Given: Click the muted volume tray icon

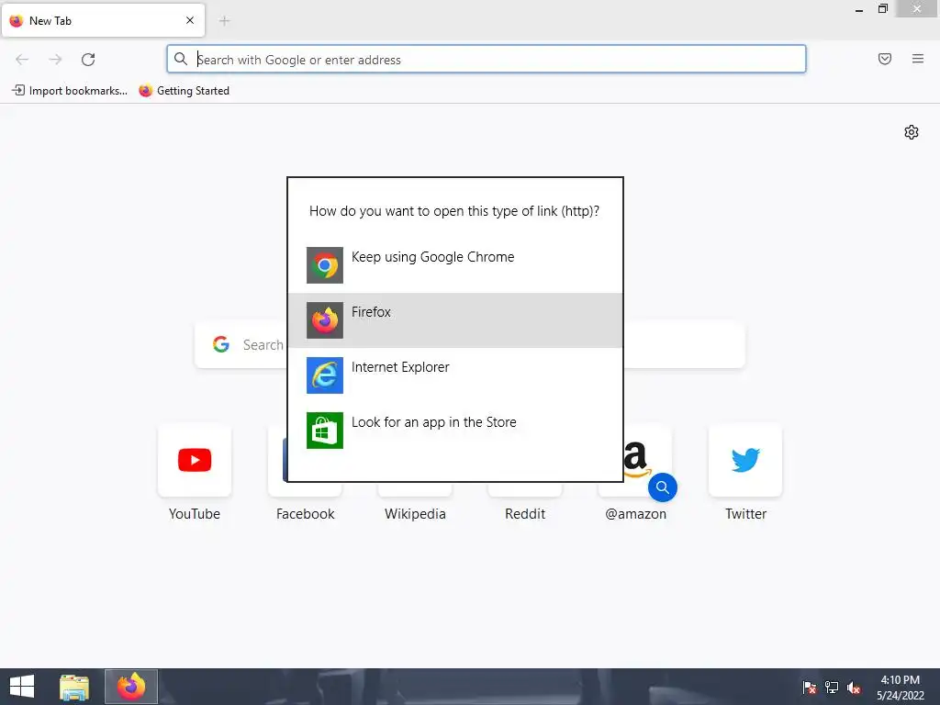Looking at the screenshot, I should click(854, 688).
